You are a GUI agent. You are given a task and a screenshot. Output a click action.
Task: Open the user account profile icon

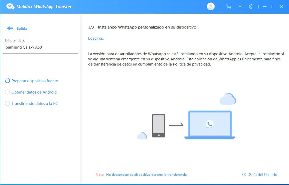pyautogui.click(x=211, y=7)
